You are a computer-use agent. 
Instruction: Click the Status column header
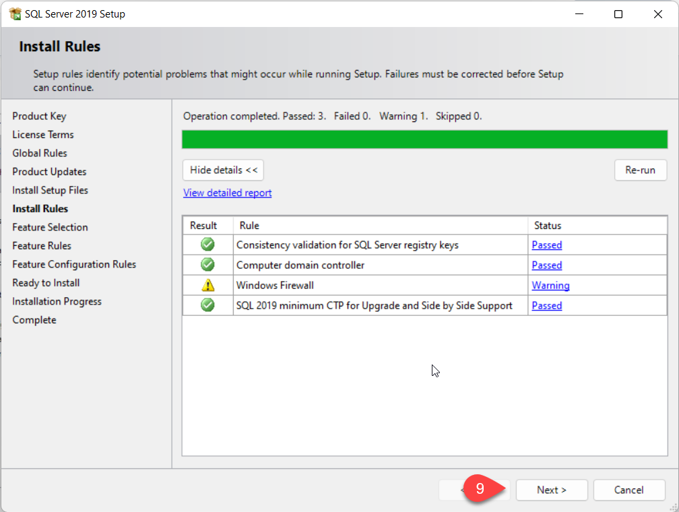pyautogui.click(x=597, y=225)
